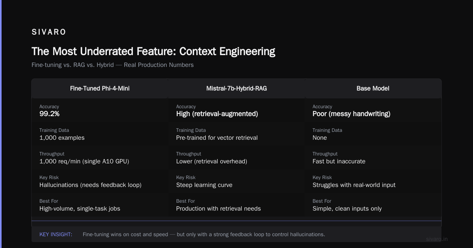
Task: Click the 'Throughput' label in Base Model column
Action: (x=325, y=154)
